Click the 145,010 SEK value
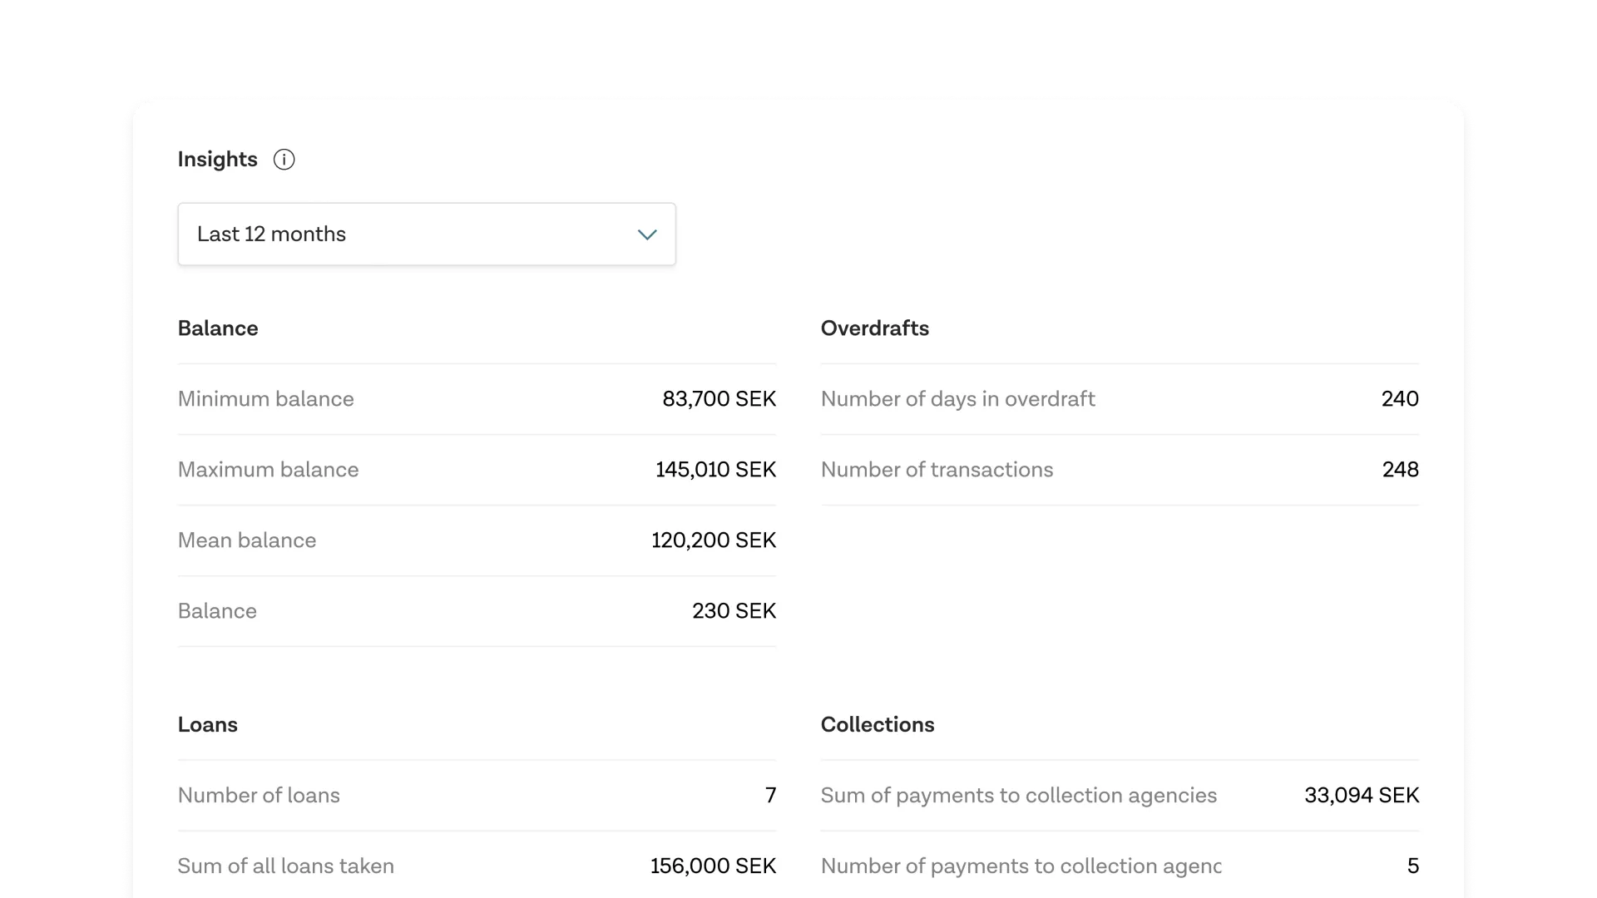This screenshot has width=1597, height=898. (x=715, y=470)
